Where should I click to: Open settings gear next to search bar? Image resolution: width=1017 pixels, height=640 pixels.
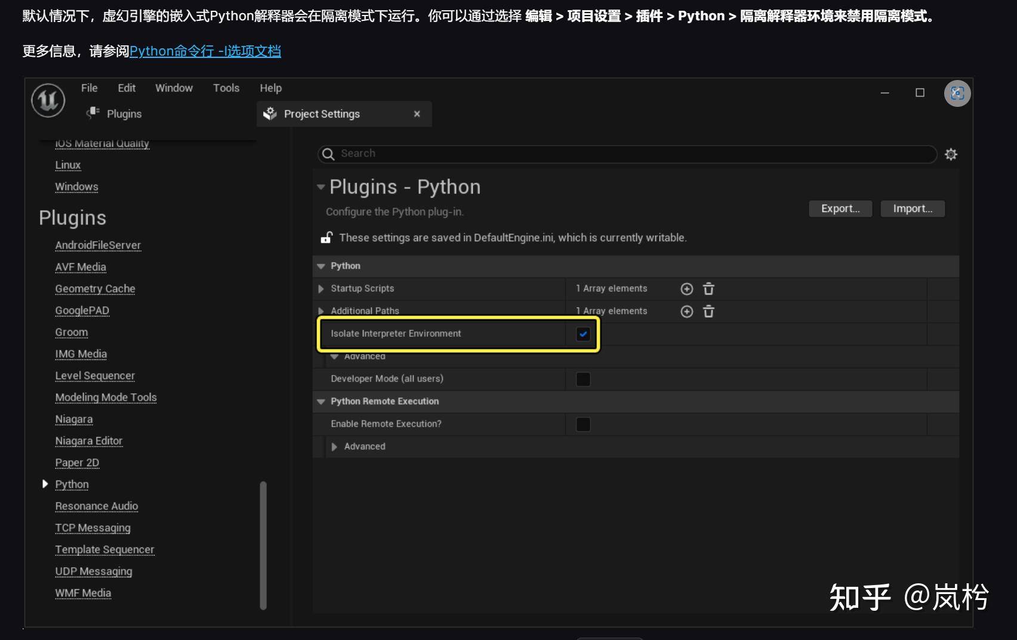951,153
